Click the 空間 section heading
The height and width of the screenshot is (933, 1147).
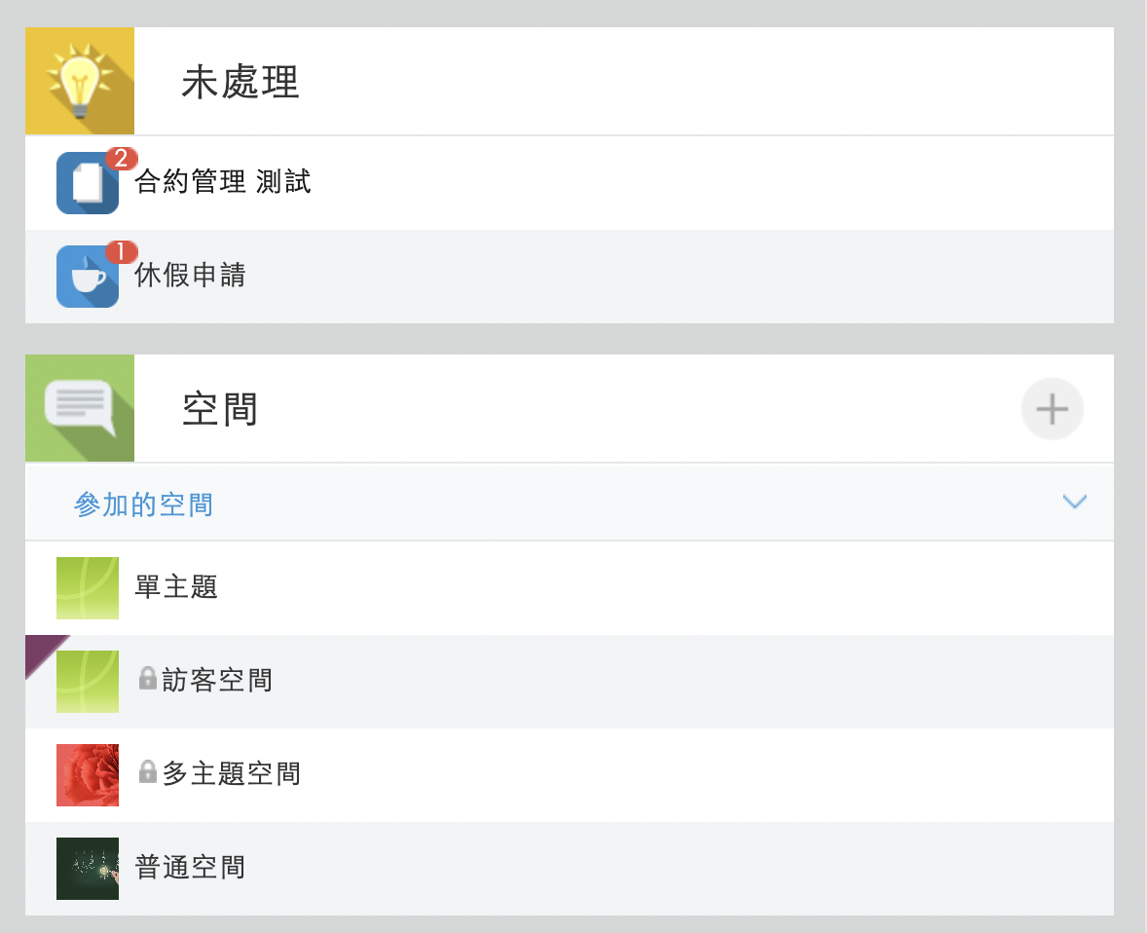[x=220, y=410]
